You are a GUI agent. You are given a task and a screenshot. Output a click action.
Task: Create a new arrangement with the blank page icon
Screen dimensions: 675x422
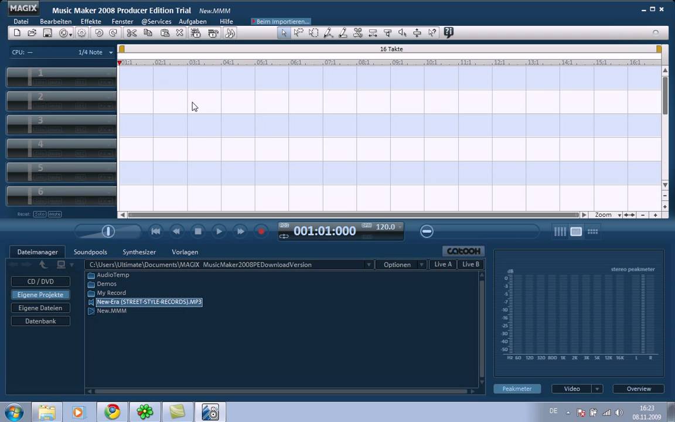(17, 33)
